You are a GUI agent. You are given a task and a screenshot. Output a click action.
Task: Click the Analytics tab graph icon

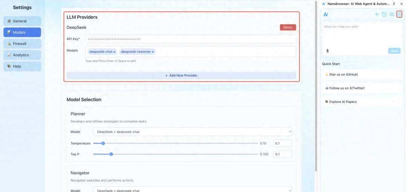coord(9,55)
